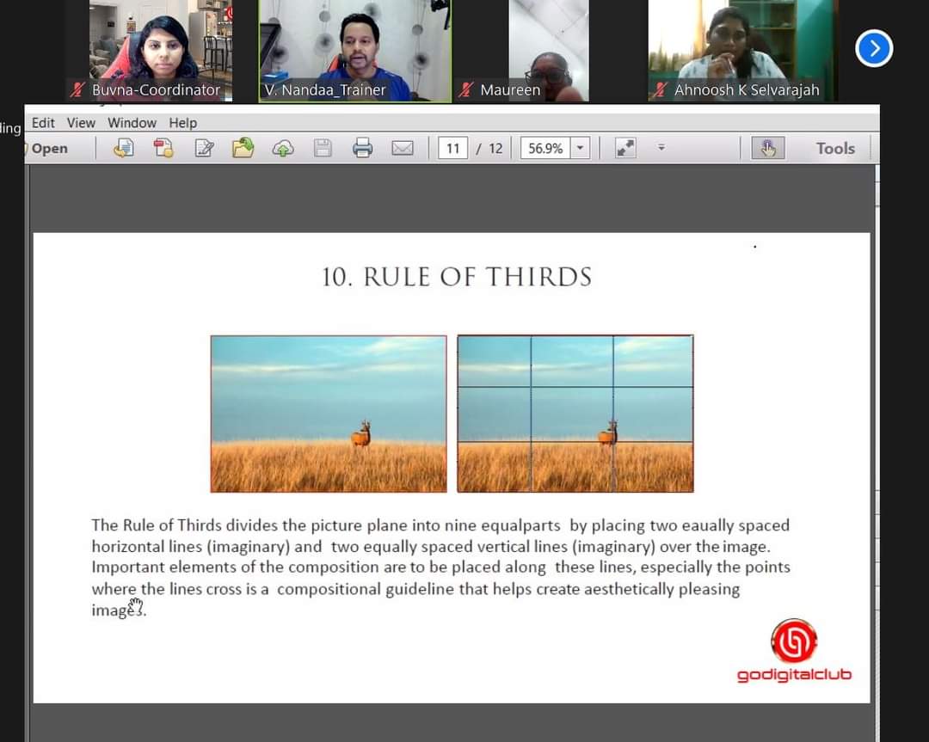Click the text 'compositional guideline'
929x742 pixels.
click(366, 589)
